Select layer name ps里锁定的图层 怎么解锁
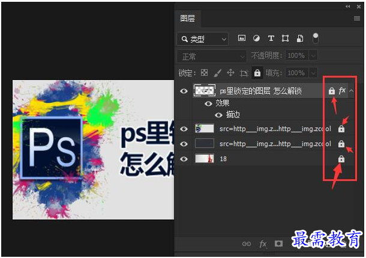The image size is (366, 258). coord(261,91)
